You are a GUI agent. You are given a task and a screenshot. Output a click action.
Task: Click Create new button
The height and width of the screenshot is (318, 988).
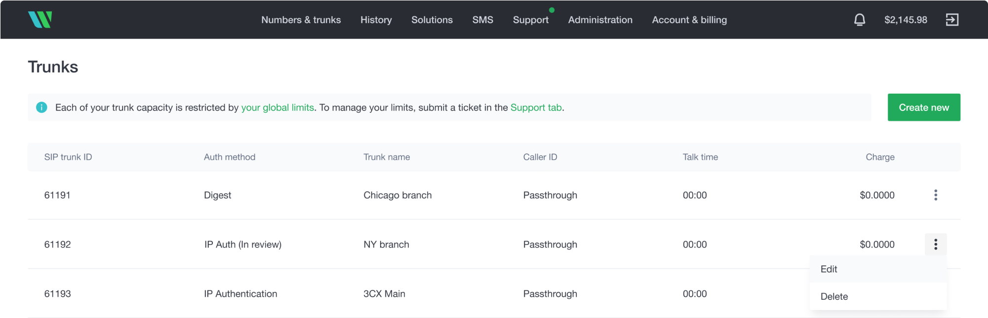[924, 107]
